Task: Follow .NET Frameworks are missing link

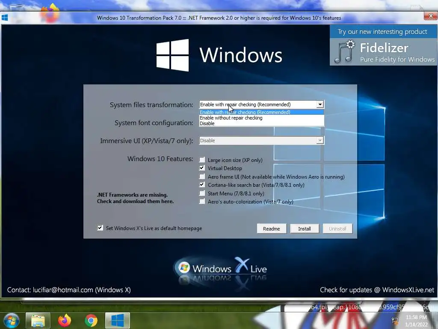Action: [136, 198]
